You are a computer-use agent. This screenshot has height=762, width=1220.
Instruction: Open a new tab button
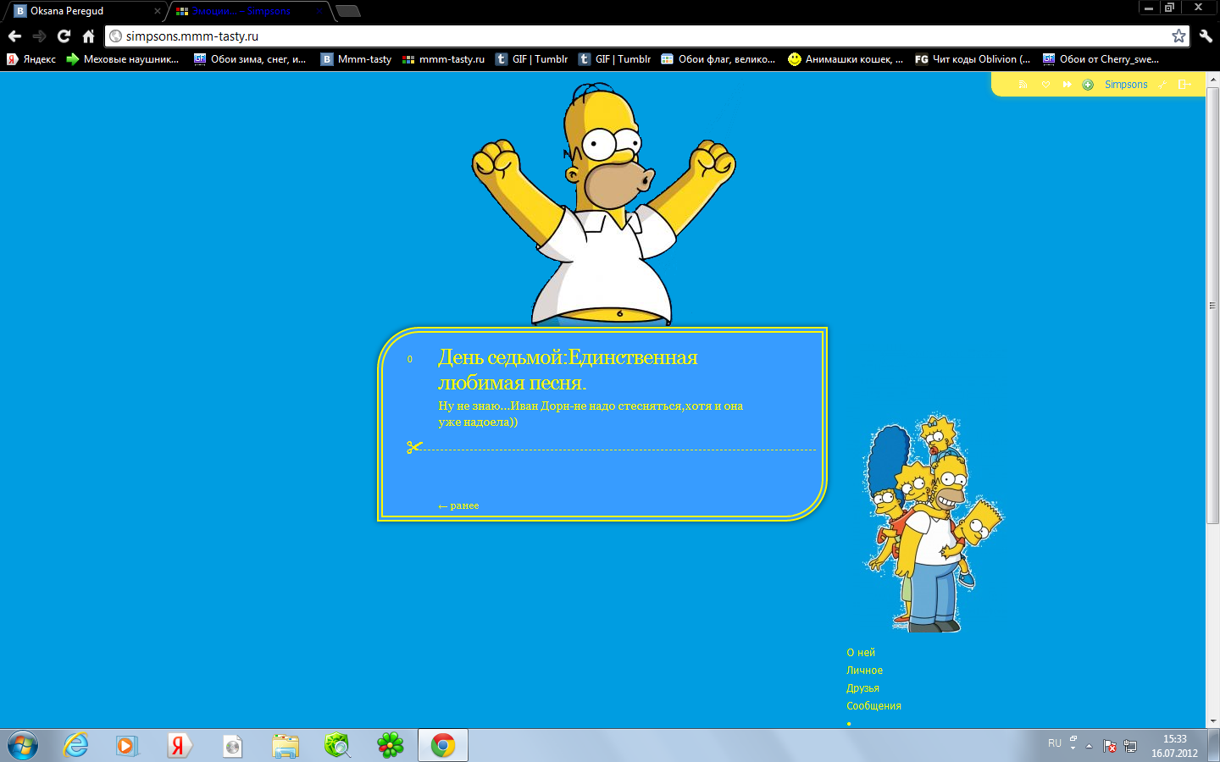348,11
